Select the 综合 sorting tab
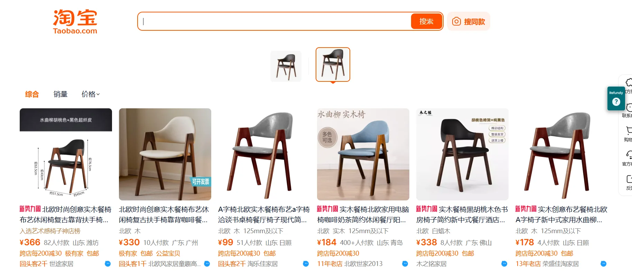 tap(32, 94)
